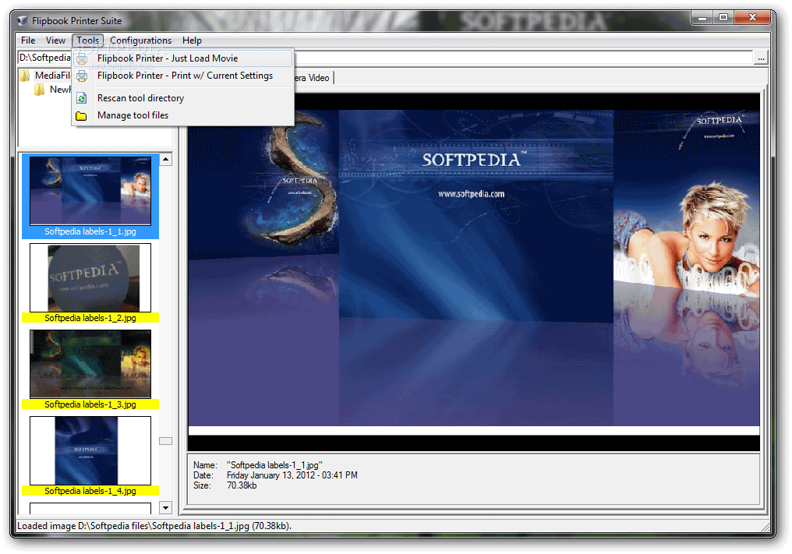Click the thumbnail list scrollbar handle
792x554 pixels.
pyautogui.click(x=166, y=441)
